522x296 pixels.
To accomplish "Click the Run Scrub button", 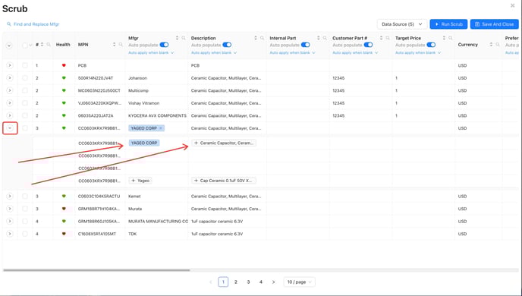I will (x=448, y=24).
